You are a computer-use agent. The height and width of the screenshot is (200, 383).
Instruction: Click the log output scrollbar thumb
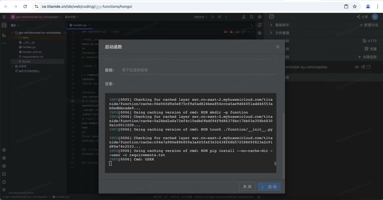coord(275,164)
